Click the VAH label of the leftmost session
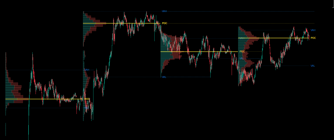 pyautogui.click(x=87, y=70)
